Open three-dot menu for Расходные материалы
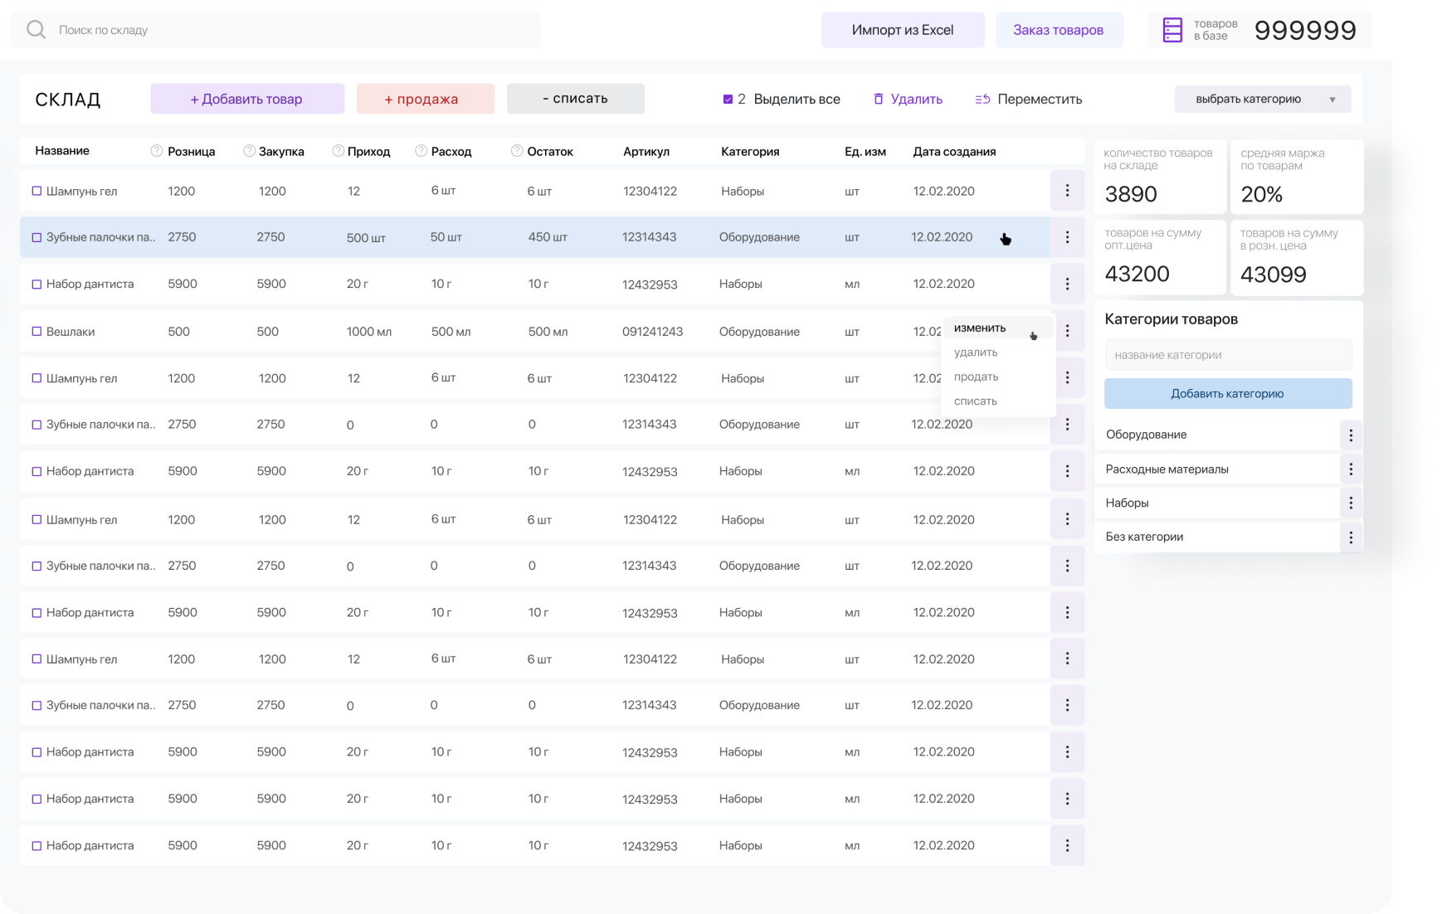1442x914 pixels. (1350, 469)
